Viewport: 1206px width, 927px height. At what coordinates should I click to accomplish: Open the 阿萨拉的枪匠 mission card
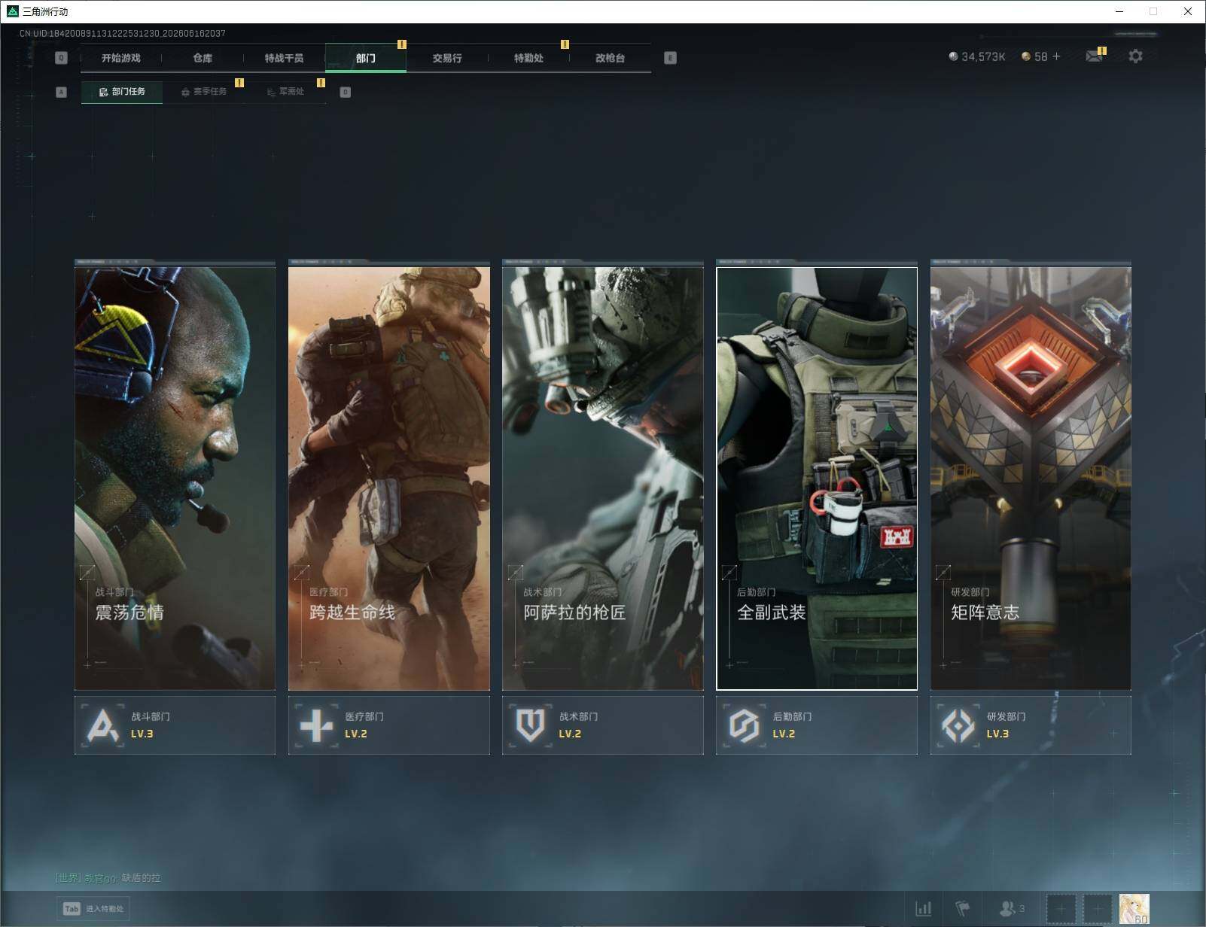coord(603,478)
